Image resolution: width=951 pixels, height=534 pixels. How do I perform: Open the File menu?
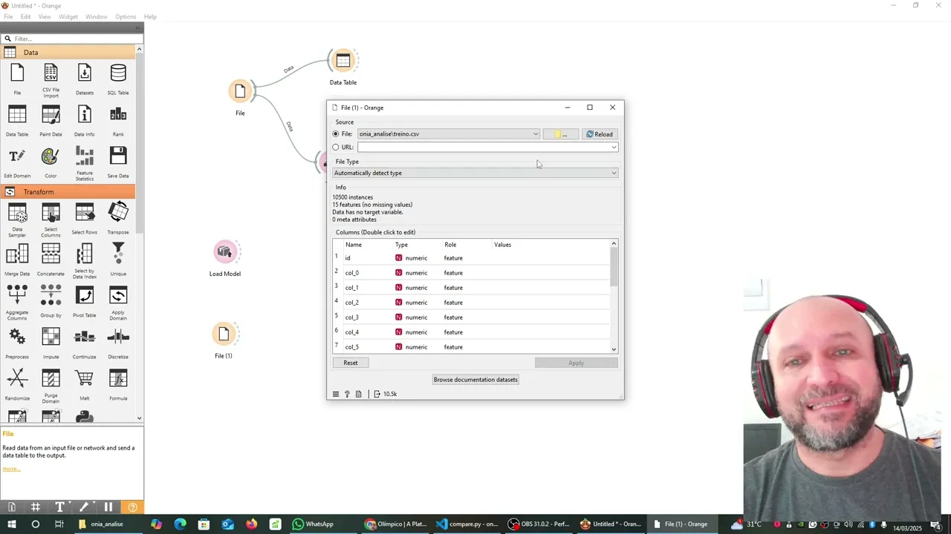(x=9, y=16)
